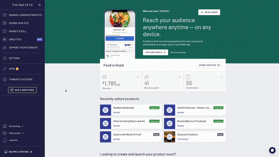The image size is (279, 157).
Task: Open the chat bubble widget
Action: point(272,150)
